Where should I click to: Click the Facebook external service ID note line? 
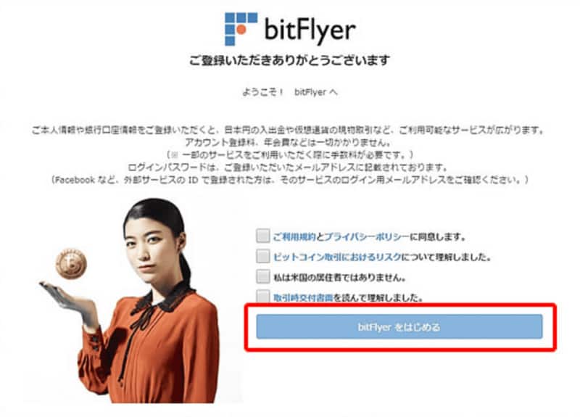tap(289, 180)
